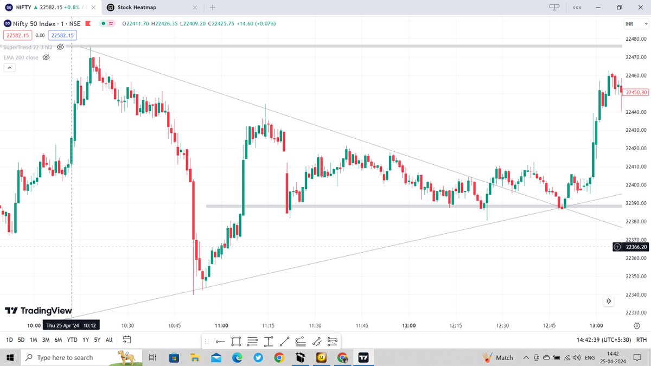Click the red sell price 22582.15 button

(x=17, y=35)
